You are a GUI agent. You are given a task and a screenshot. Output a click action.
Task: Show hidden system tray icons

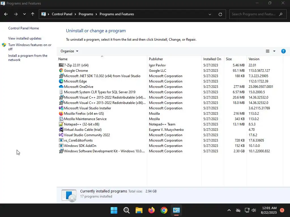pos(229,210)
